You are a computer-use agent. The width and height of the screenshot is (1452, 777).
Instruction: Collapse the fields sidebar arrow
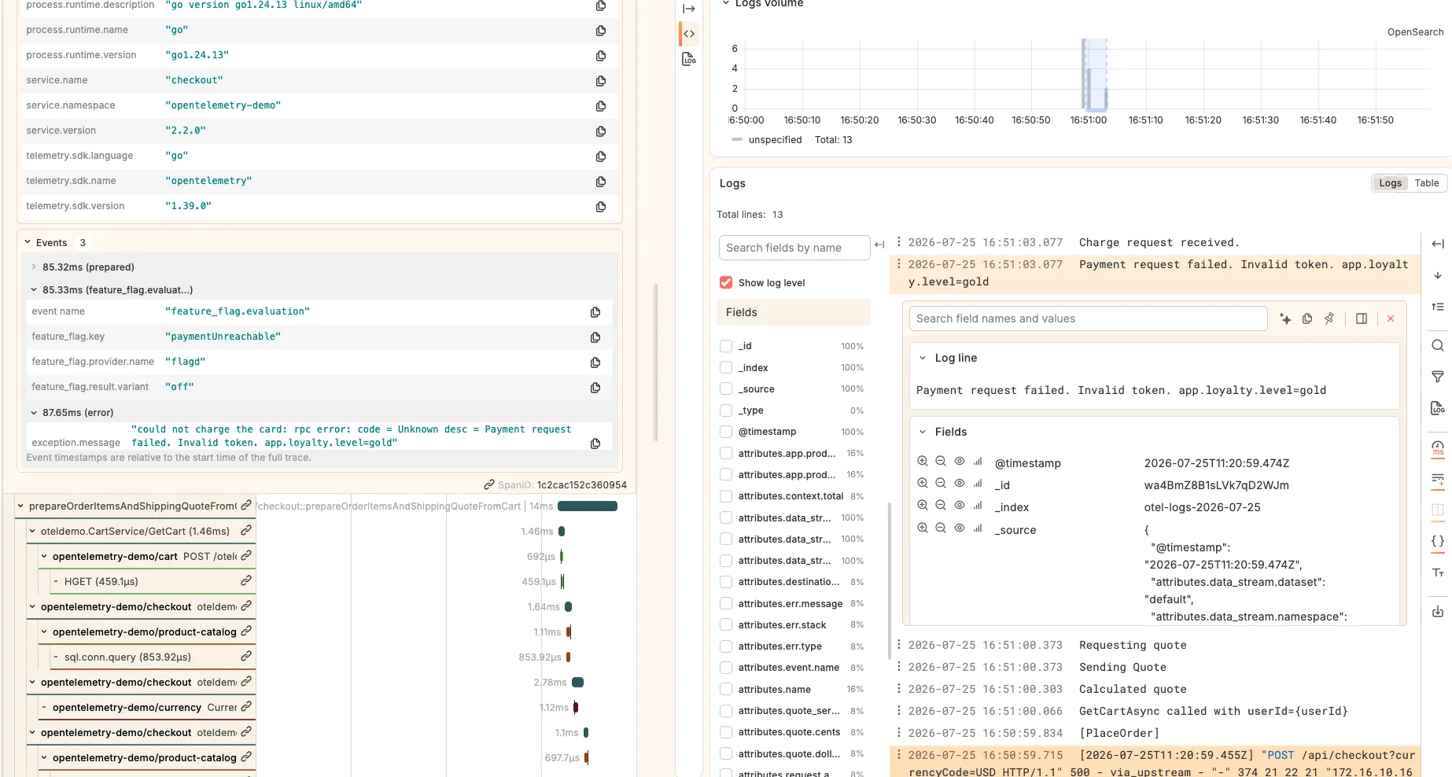pyautogui.click(x=879, y=245)
